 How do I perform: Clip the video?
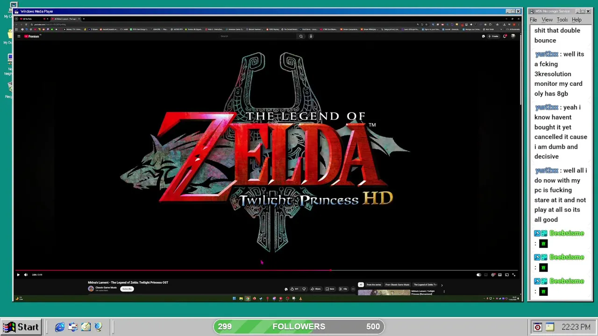[x=343, y=289]
